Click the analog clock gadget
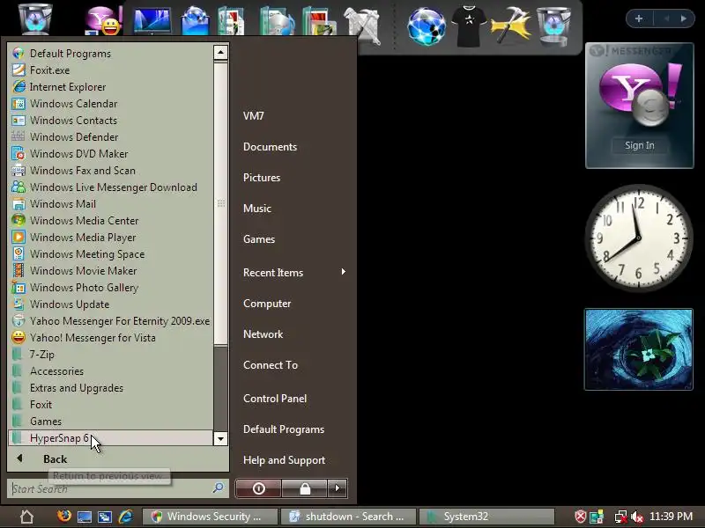 point(638,238)
